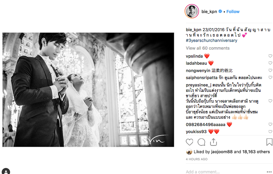
Task: Like the youkiss93 comment
Action: (x=270, y=132)
